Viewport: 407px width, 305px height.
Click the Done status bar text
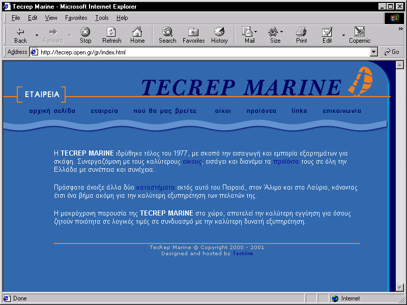click(20, 298)
